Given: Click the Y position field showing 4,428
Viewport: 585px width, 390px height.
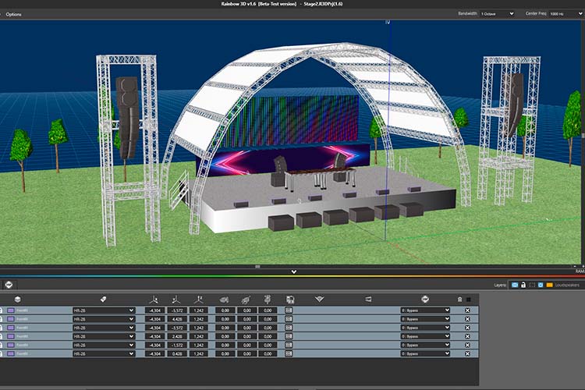Looking at the screenshot, I should pos(177,319).
